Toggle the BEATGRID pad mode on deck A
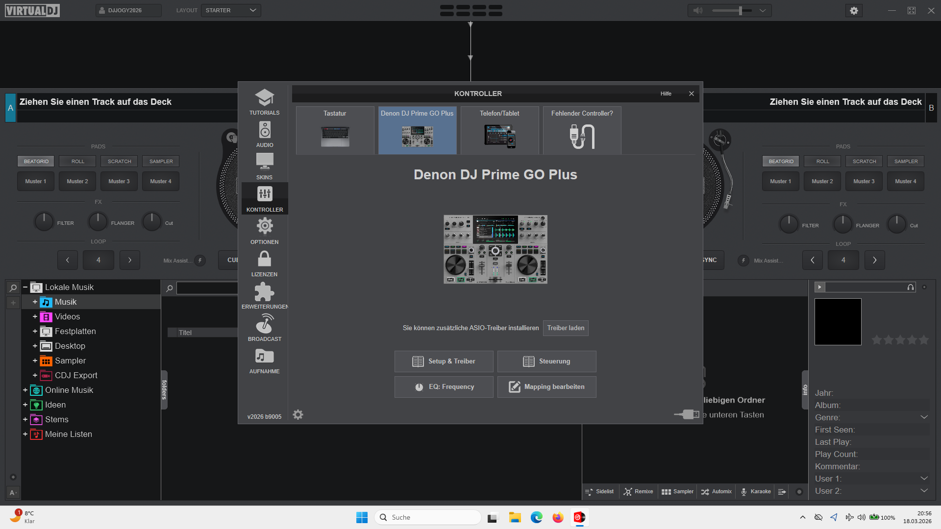 click(36, 161)
